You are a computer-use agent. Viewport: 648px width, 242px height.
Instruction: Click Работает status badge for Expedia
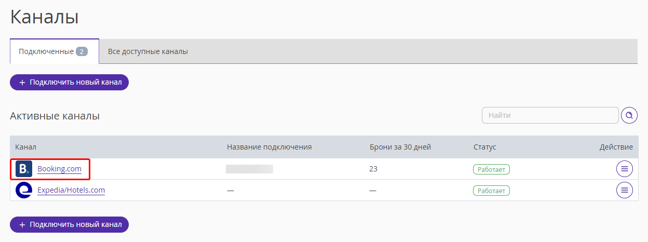pyautogui.click(x=491, y=191)
